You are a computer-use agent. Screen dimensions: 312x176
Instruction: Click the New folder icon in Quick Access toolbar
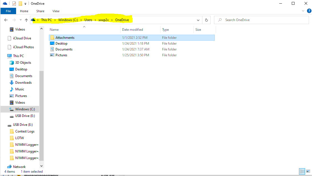20,4
